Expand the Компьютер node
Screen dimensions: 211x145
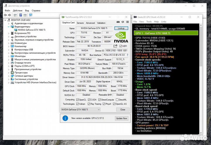(x=8, y=46)
